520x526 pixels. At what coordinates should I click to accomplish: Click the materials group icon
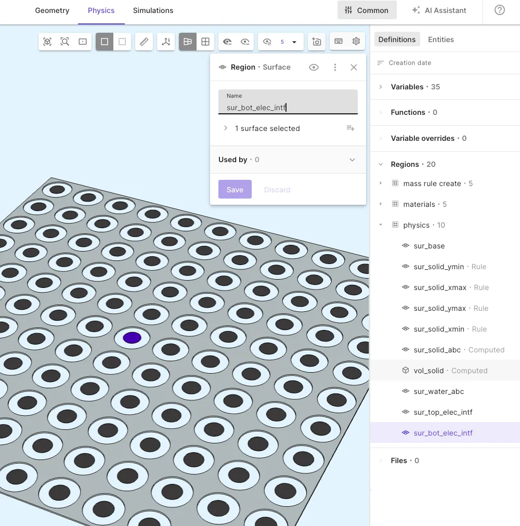pos(395,204)
